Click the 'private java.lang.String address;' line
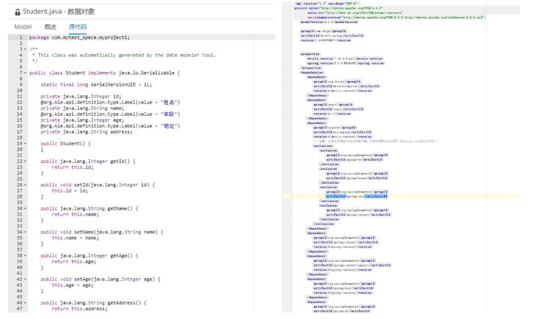 click(x=87, y=132)
